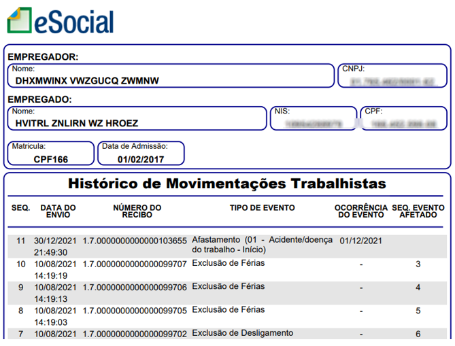Click affected event sequence 6

pos(418,334)
